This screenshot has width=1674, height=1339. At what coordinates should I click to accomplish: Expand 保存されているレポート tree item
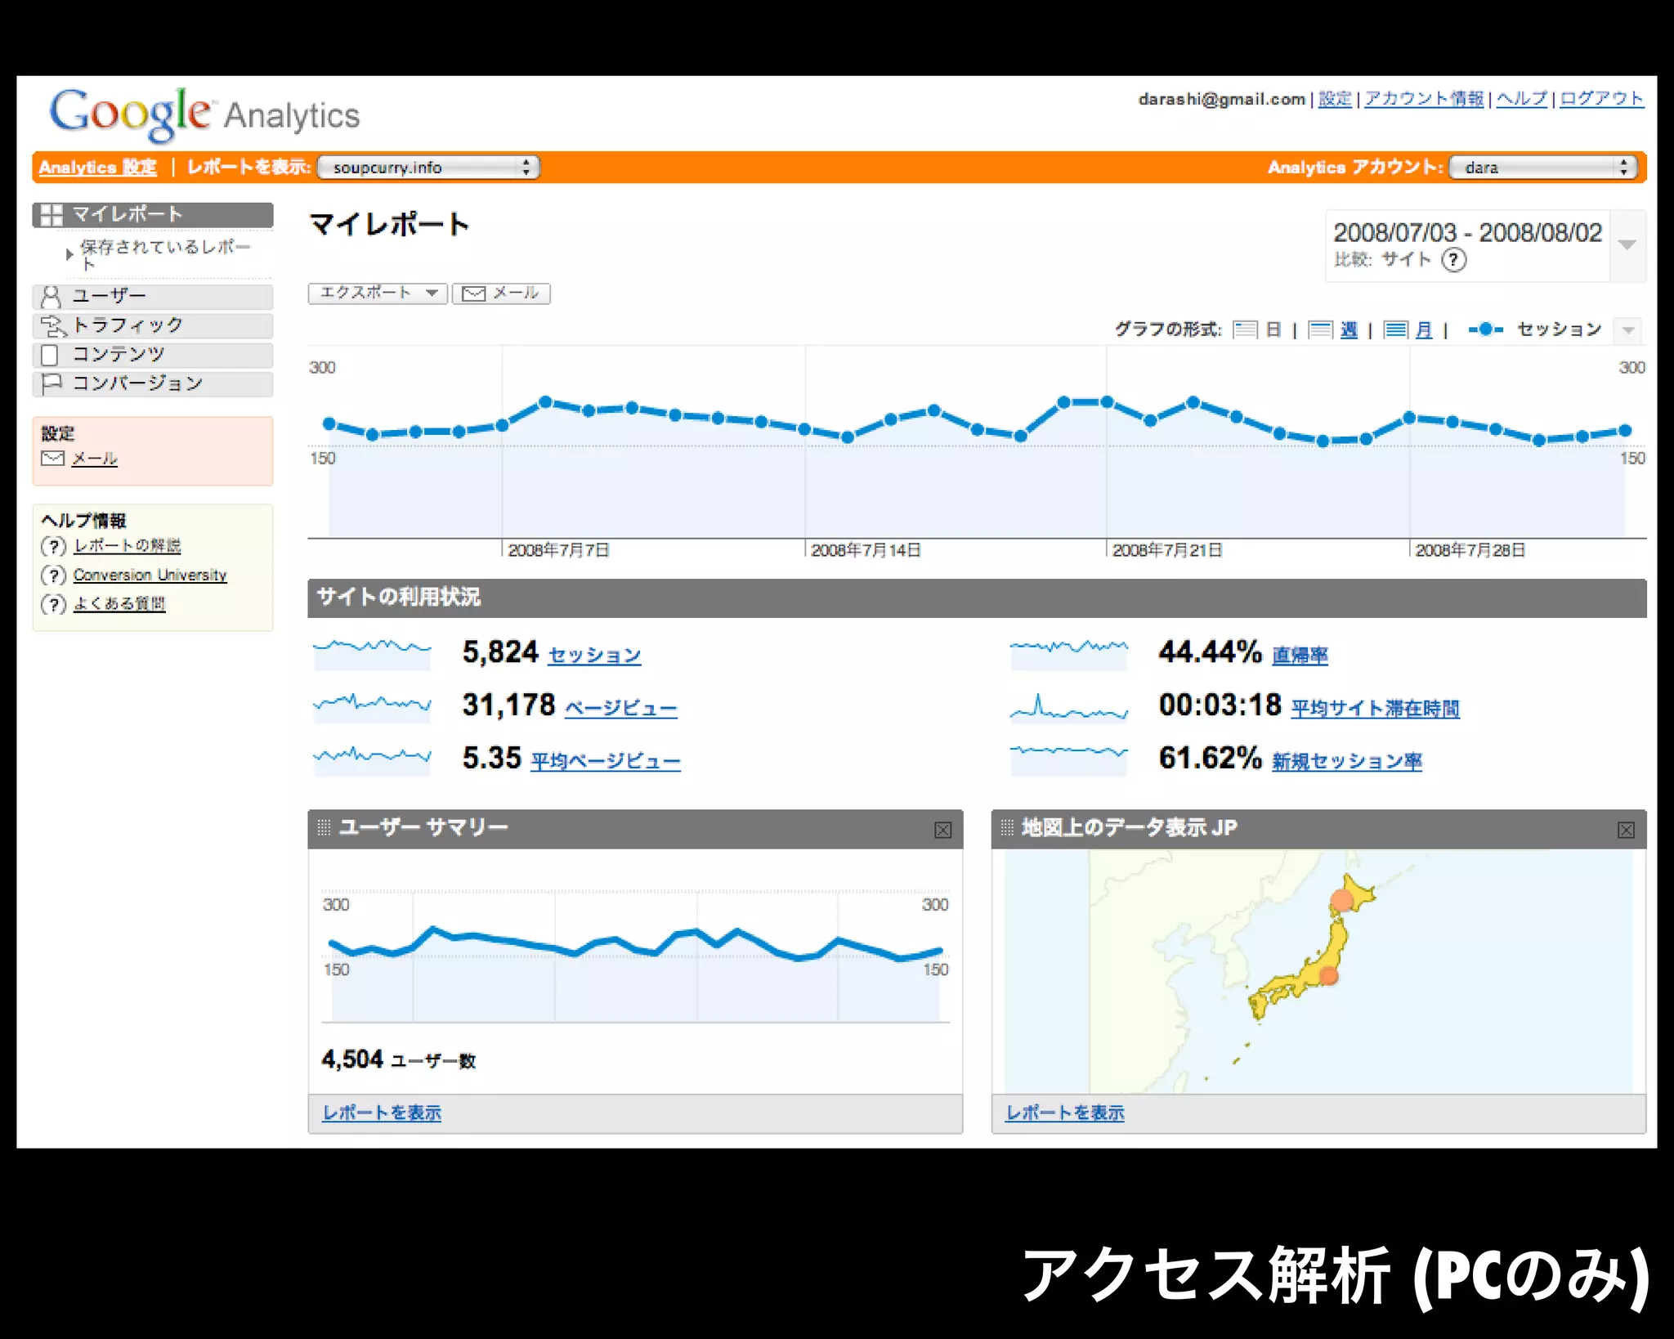pyautogui.click(x=69, y=254)
